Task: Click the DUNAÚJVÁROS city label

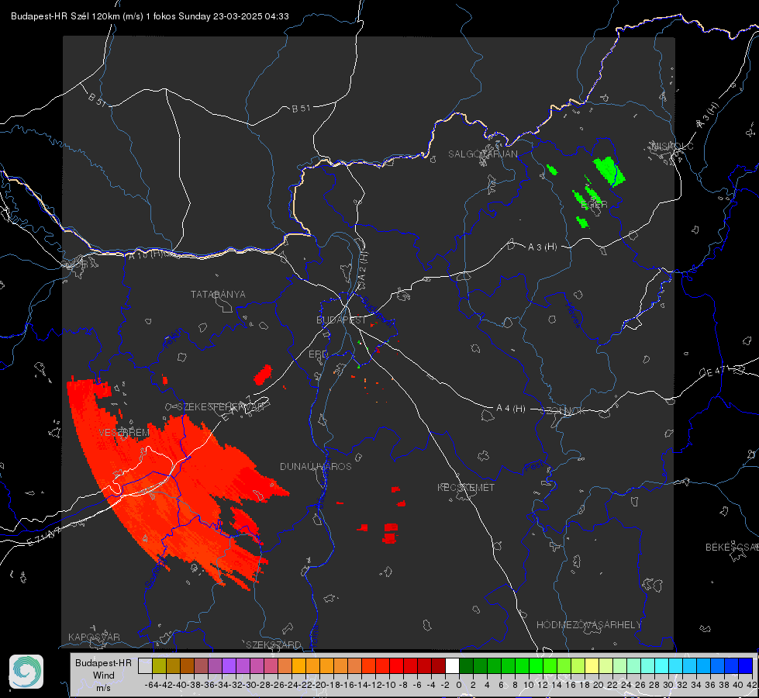Action: coord(316,466)
